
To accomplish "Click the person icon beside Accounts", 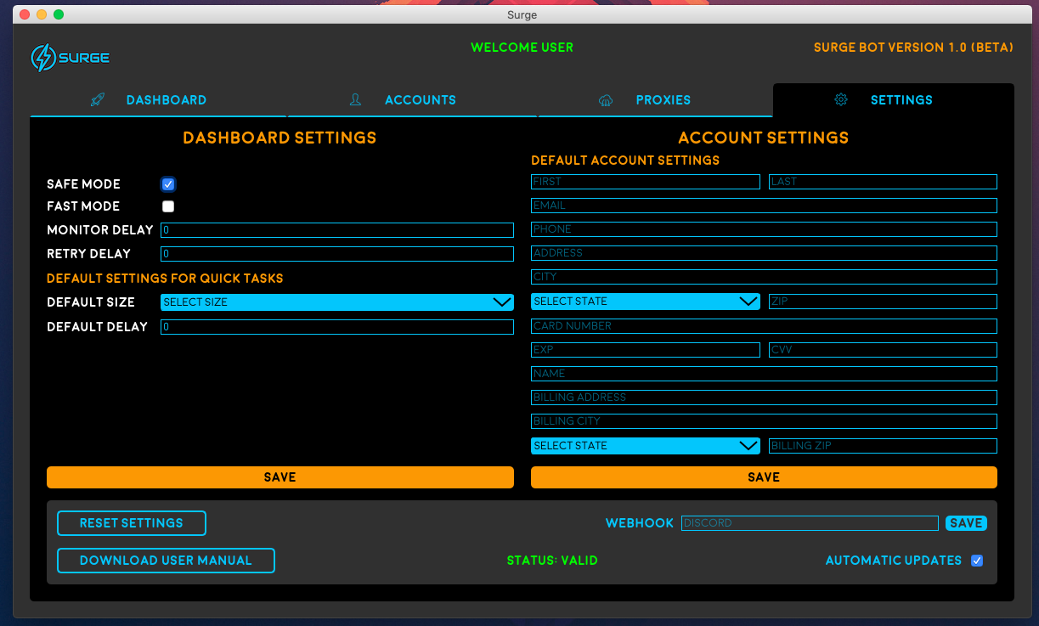I will click(355, 99).
